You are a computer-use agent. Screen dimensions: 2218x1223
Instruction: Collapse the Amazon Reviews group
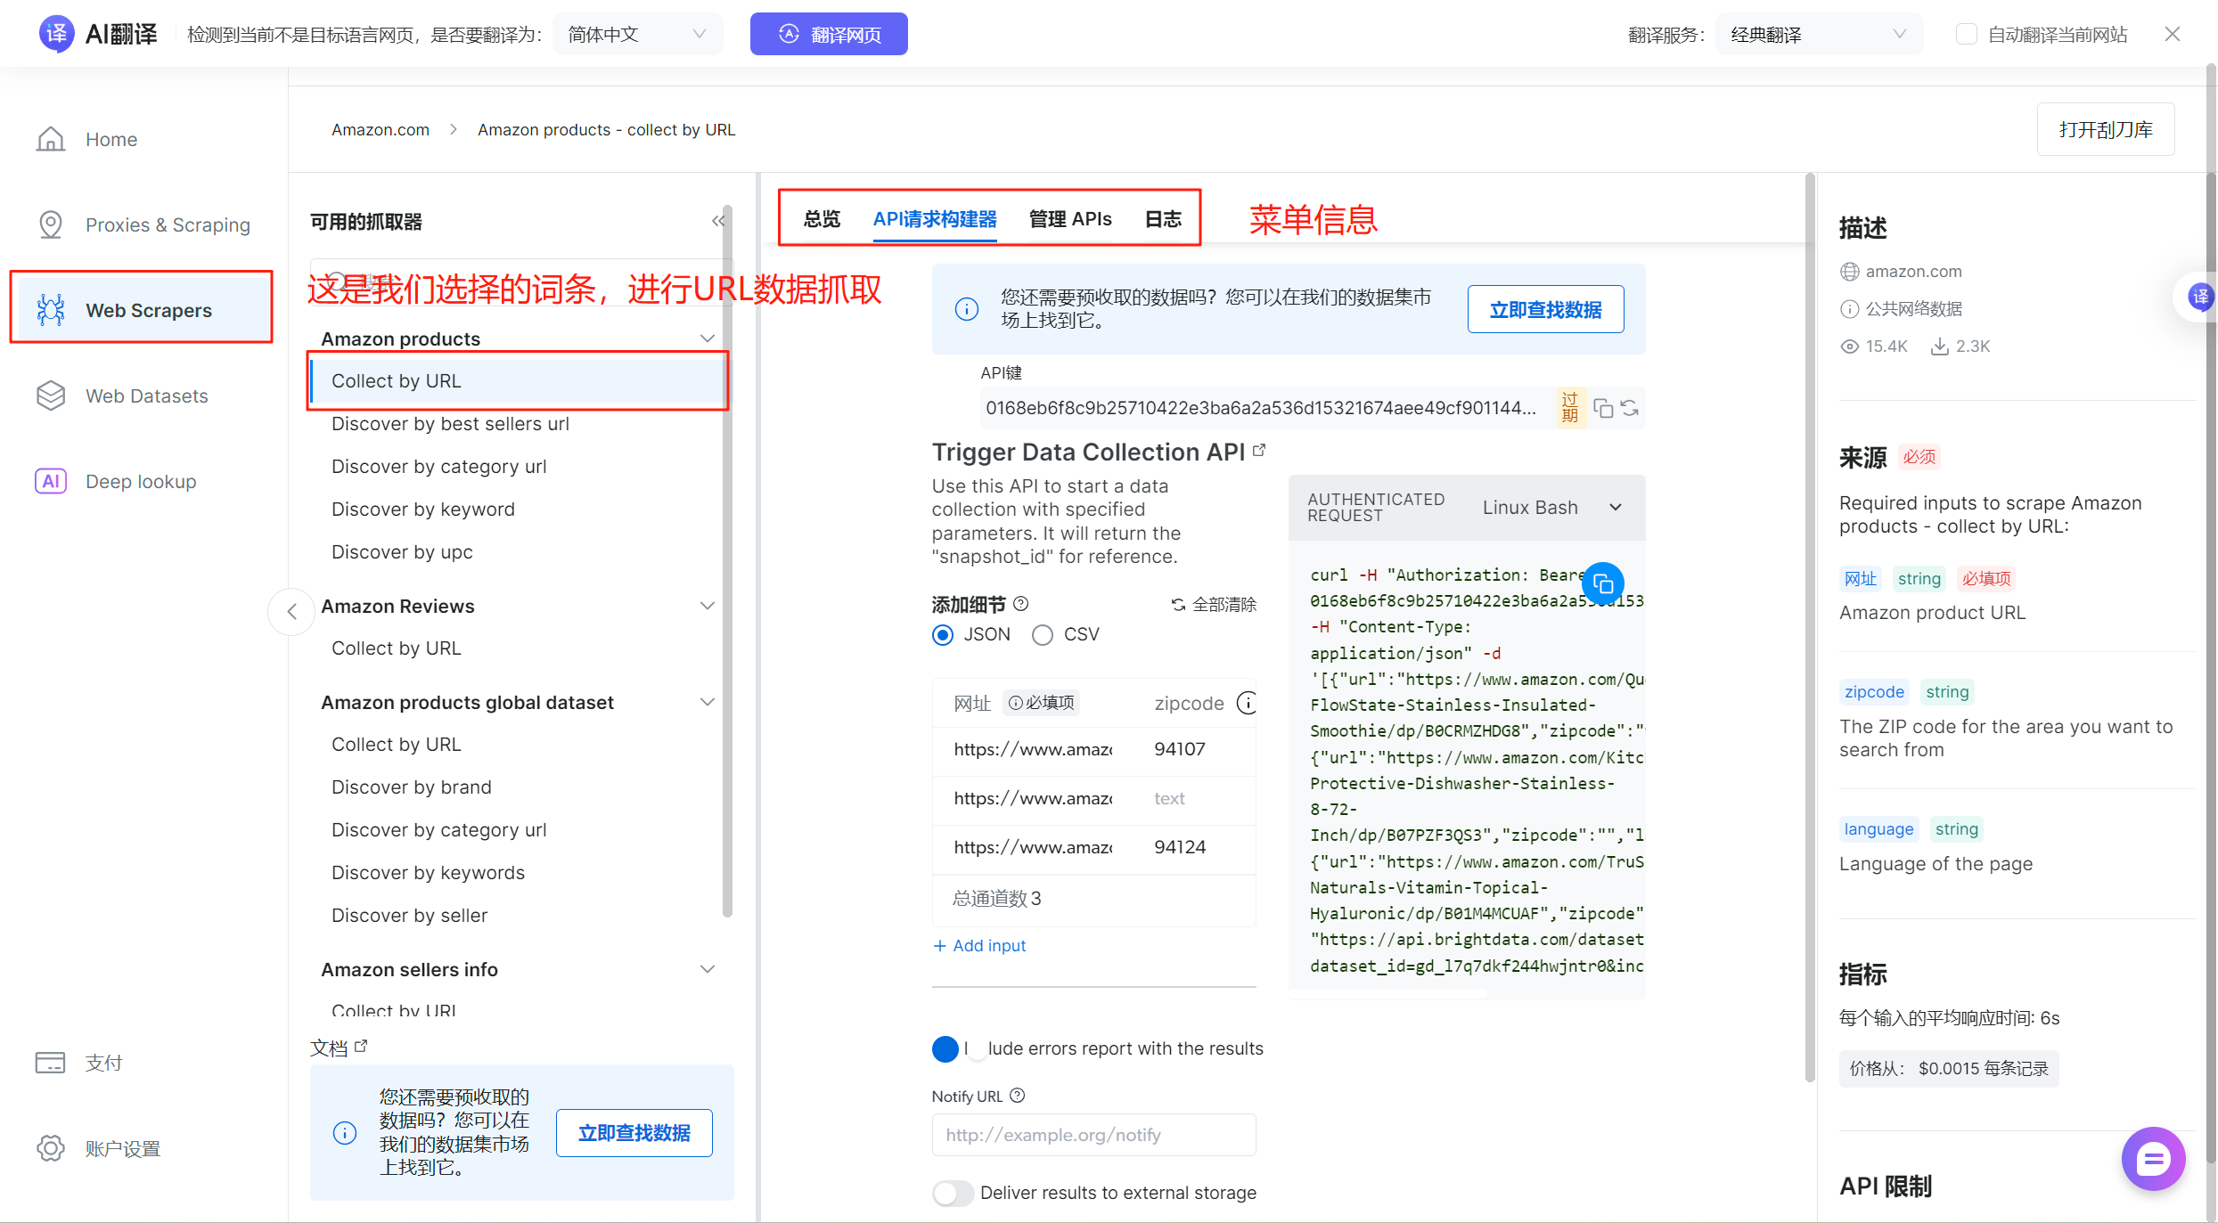708,606
